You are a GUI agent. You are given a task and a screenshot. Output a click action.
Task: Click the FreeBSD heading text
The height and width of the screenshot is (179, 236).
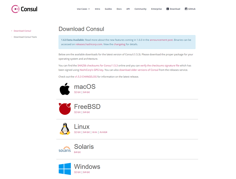(87, 107)
